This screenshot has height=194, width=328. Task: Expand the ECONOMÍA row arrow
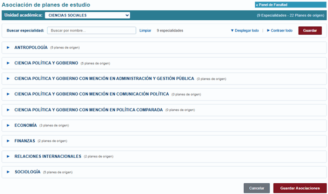pyautogui.click(x=8, y=125)
